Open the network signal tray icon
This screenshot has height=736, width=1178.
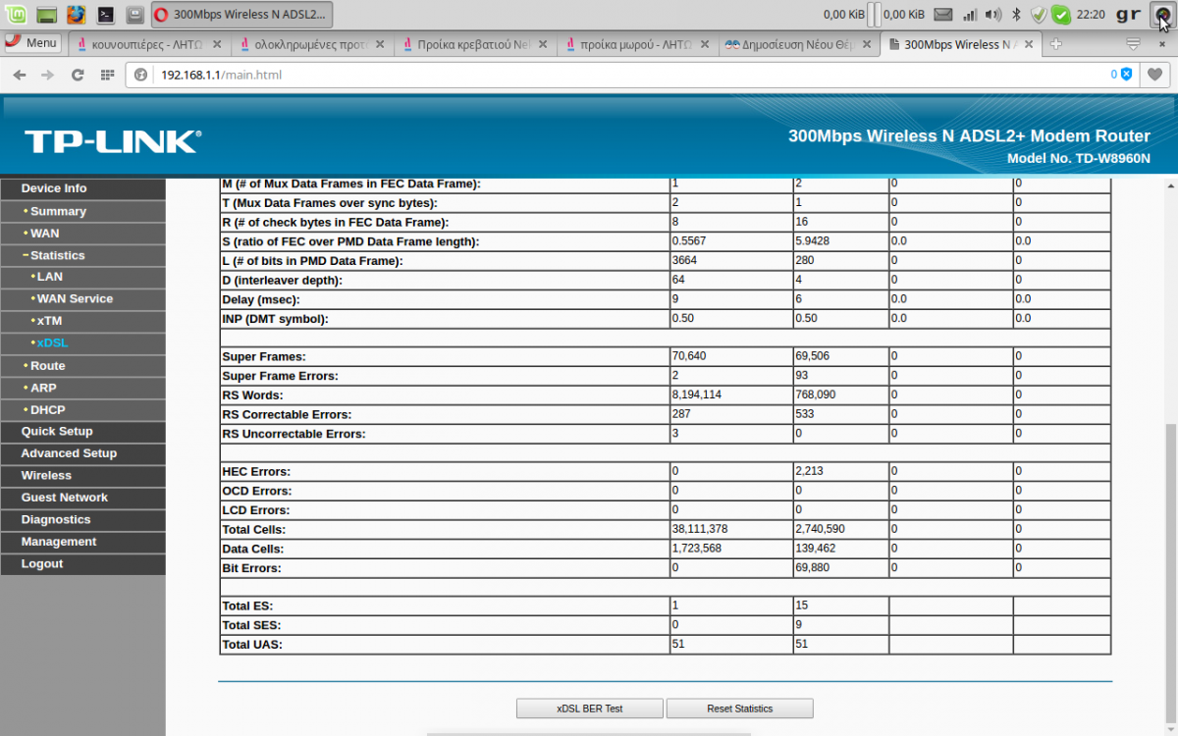pos(970,15)
